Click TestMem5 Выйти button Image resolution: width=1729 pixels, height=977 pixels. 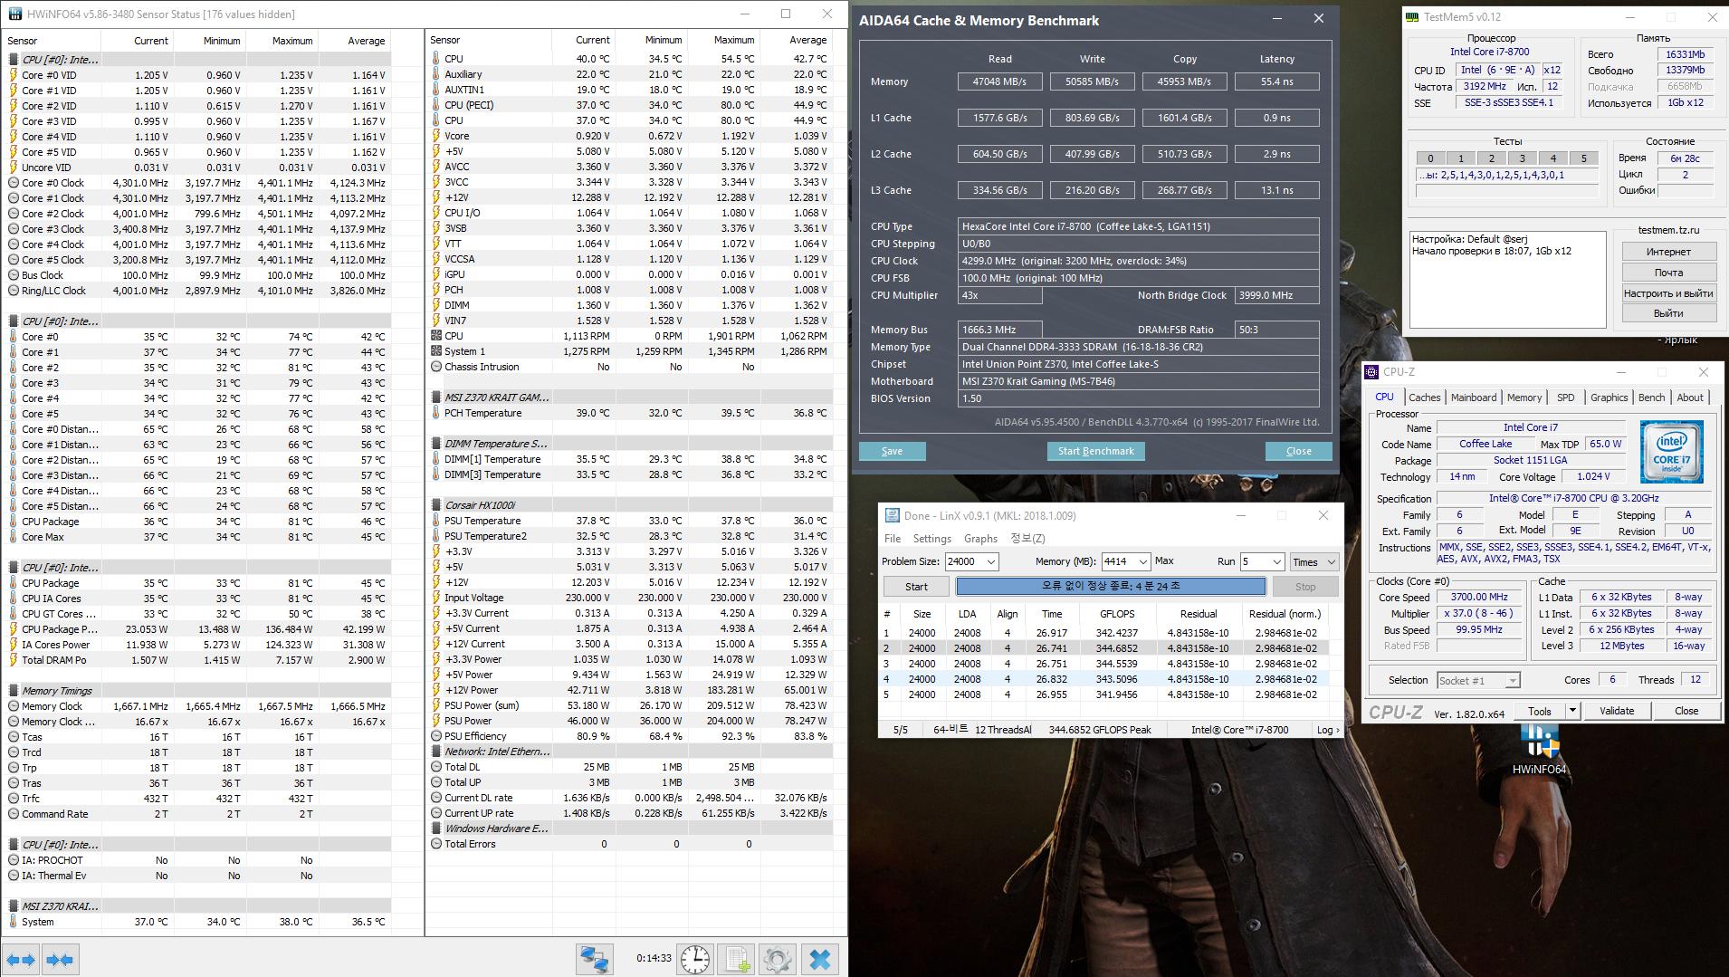point(1668,313)
